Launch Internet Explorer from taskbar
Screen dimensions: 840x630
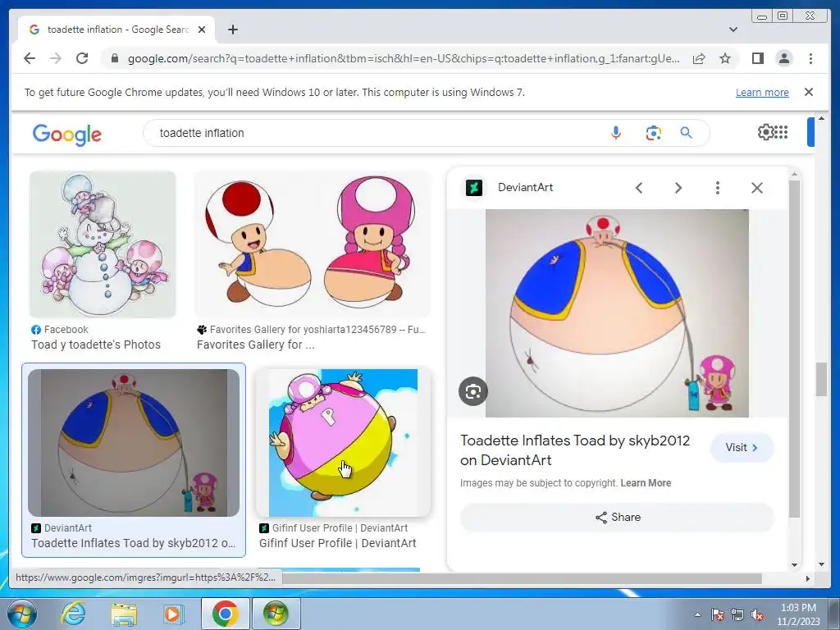pyautogui.click(x=73, y=614)
